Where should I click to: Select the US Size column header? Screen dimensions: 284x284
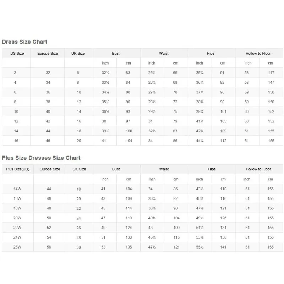(17, 53)
